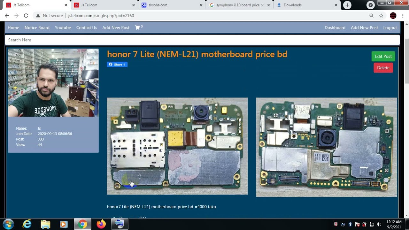This screenshot has width=409, height=230.
Task: Open Notice Board page
Action: [x=37, y=27]
